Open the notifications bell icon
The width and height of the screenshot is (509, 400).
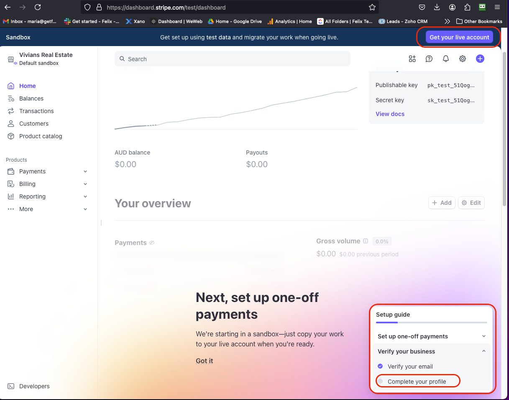(446, 59)
